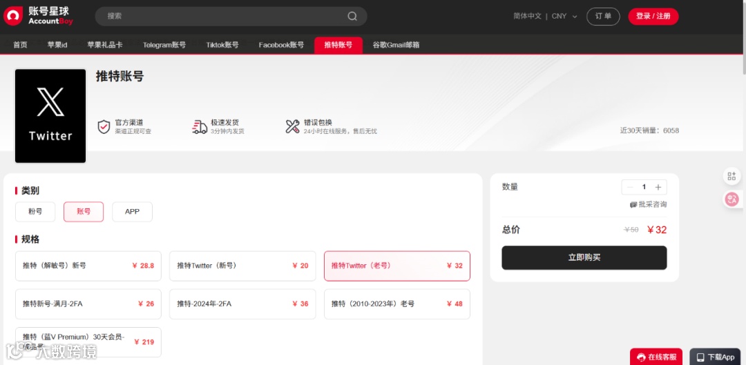Open the Telegram账号 nav tab
Viewport: 746px width, 365px height.
pos(164,45)
